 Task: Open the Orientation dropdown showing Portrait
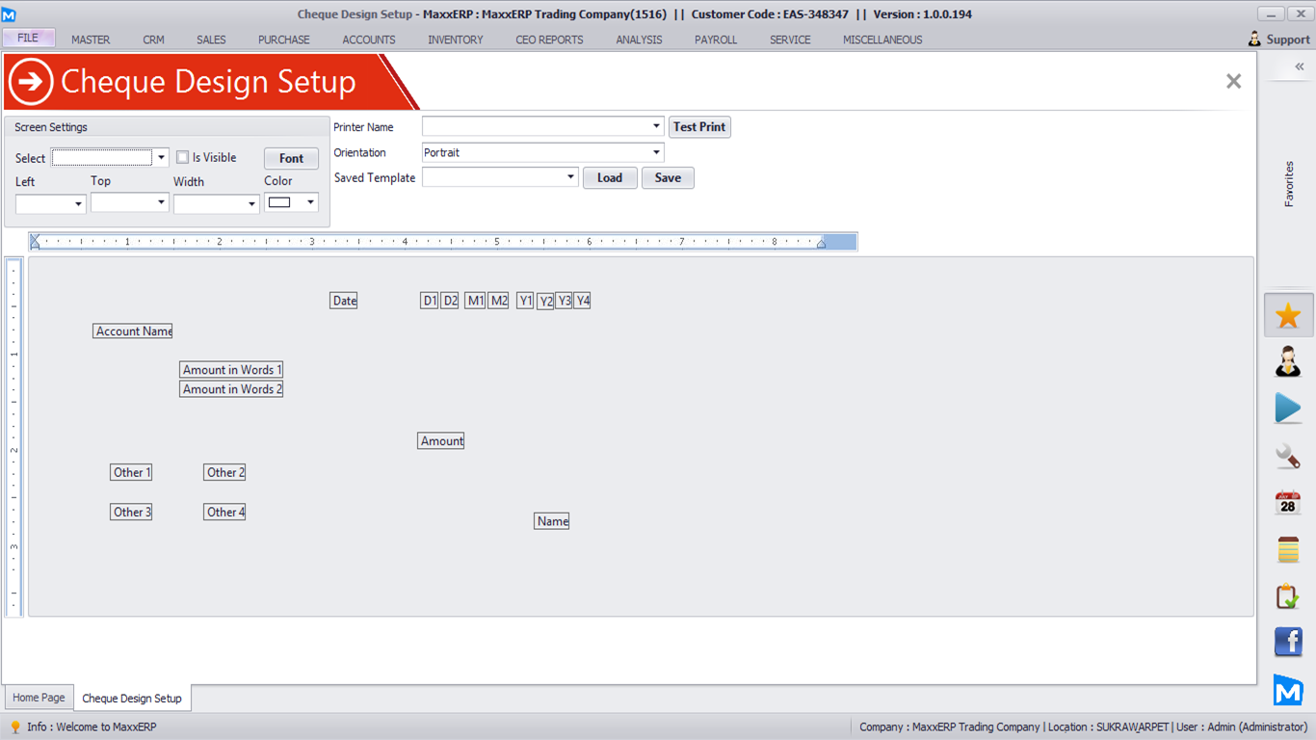click(x=656, y=152)
